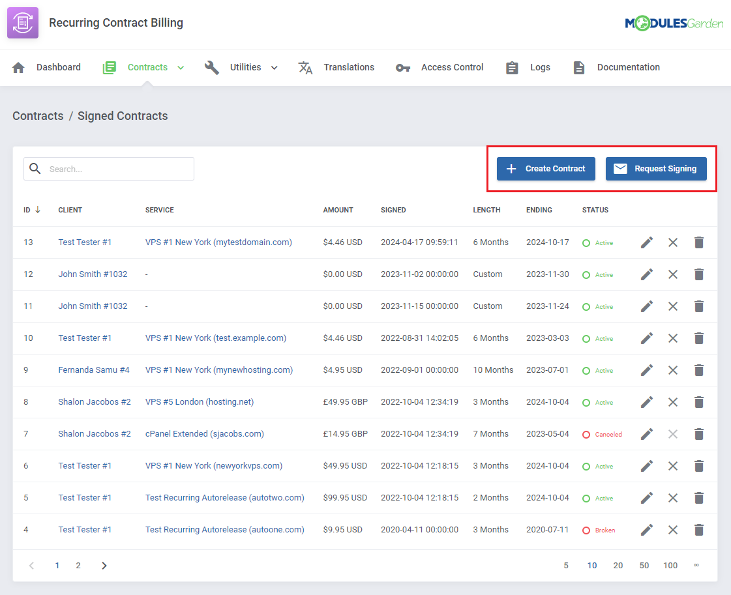Open VPS #1 New York (newyorkvps.com)
Image resolution: width=731 pixels, height=595 pixels.
(x=213, y=465)
